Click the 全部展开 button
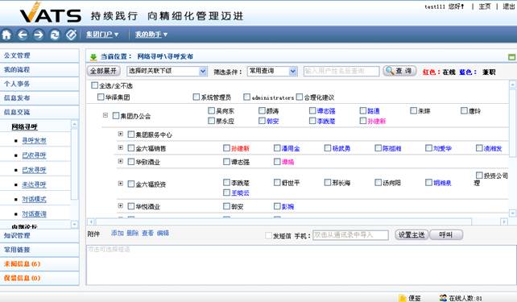The width and height of the screenshot is (517, 302). coord(104,71)
